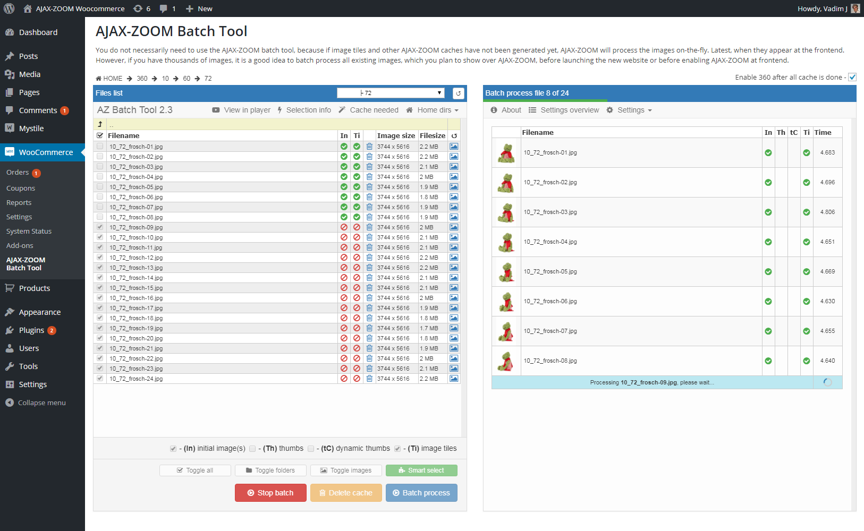Toggle select-all checkbox in Filename header
This screenshot has height=531, width=864.
pyautogui.click(x=100, y=135)
